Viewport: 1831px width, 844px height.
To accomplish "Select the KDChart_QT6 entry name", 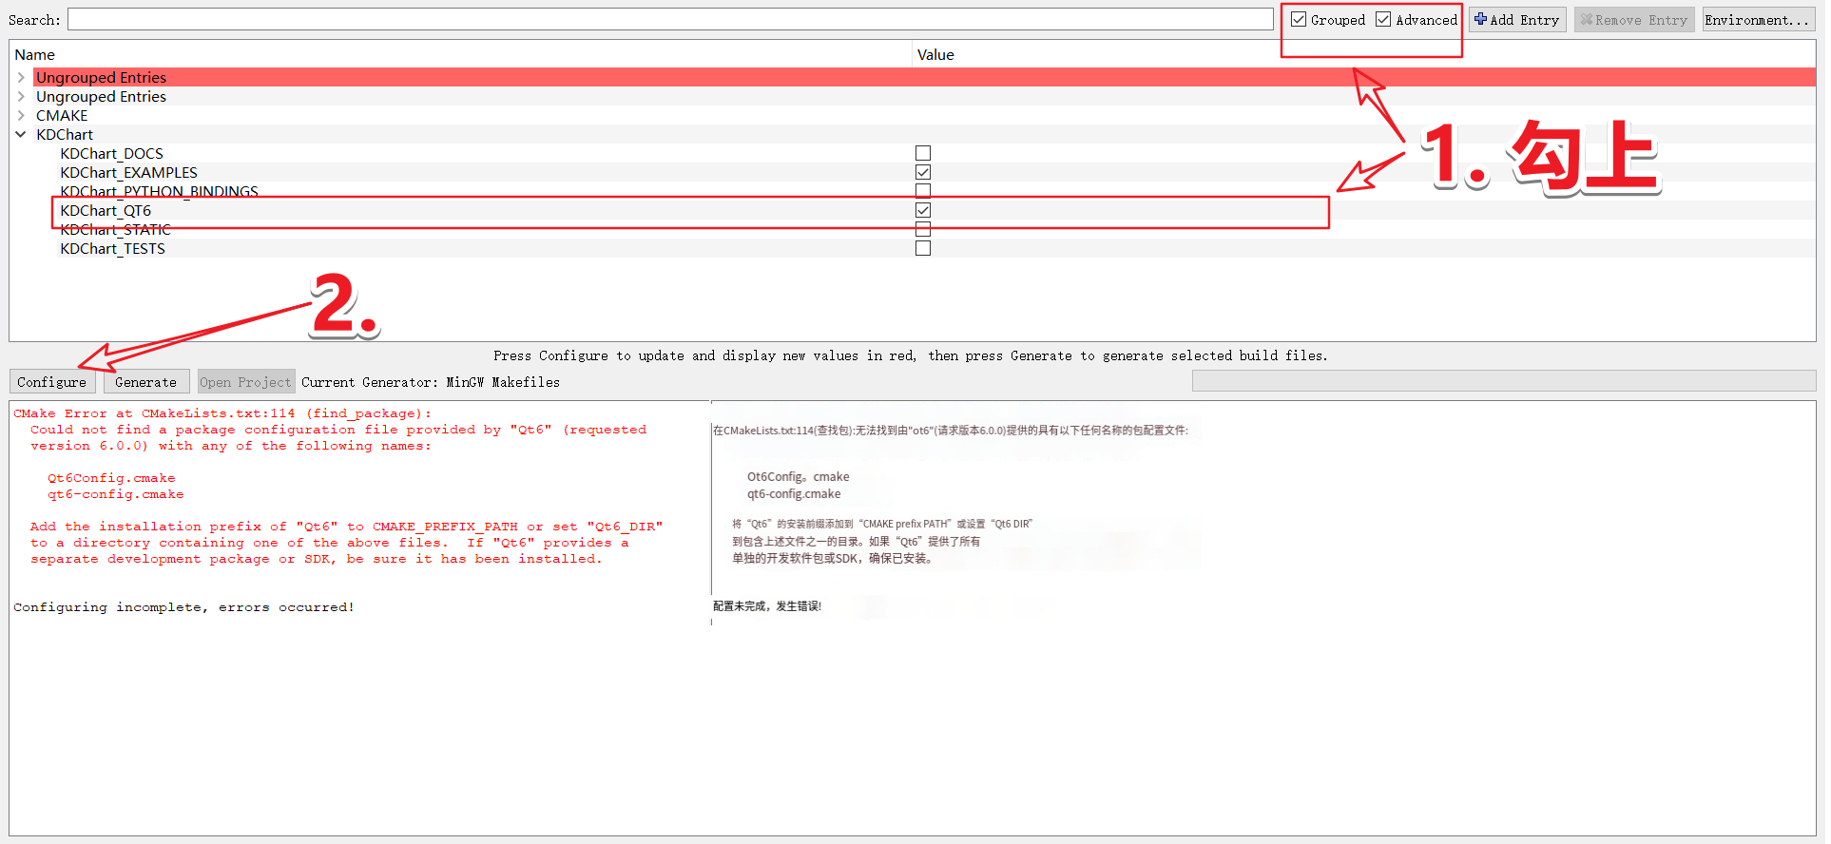I will click(106, 210).
